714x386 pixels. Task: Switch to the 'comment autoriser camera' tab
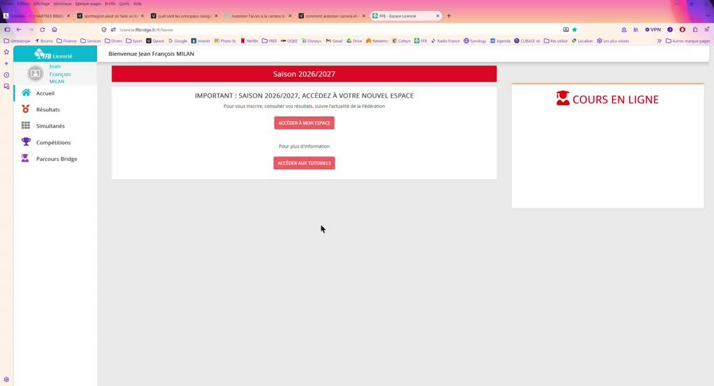click(331, 16)
